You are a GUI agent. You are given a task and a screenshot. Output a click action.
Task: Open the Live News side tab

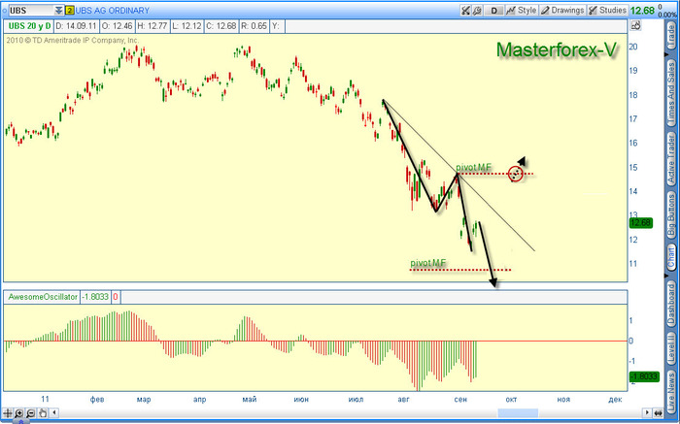click(670, 391)
